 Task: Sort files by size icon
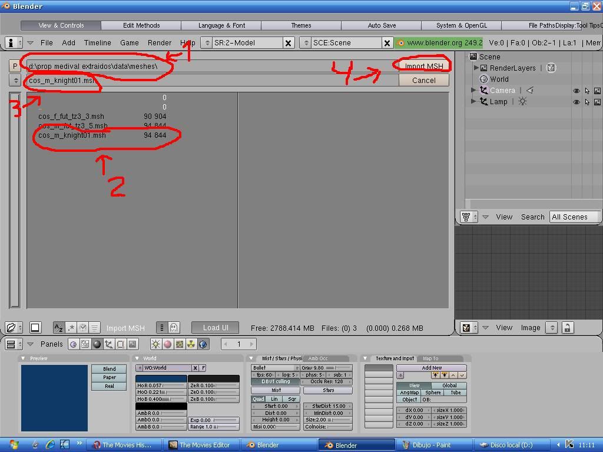(x=95, y=328)
